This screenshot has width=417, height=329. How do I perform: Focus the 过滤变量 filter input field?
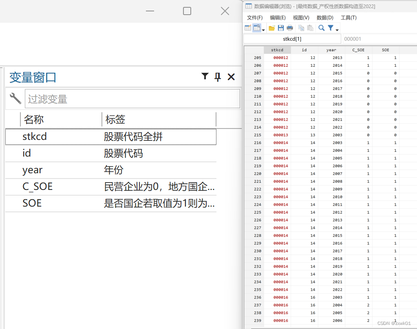pyautogui.click(x=132, y=99)
